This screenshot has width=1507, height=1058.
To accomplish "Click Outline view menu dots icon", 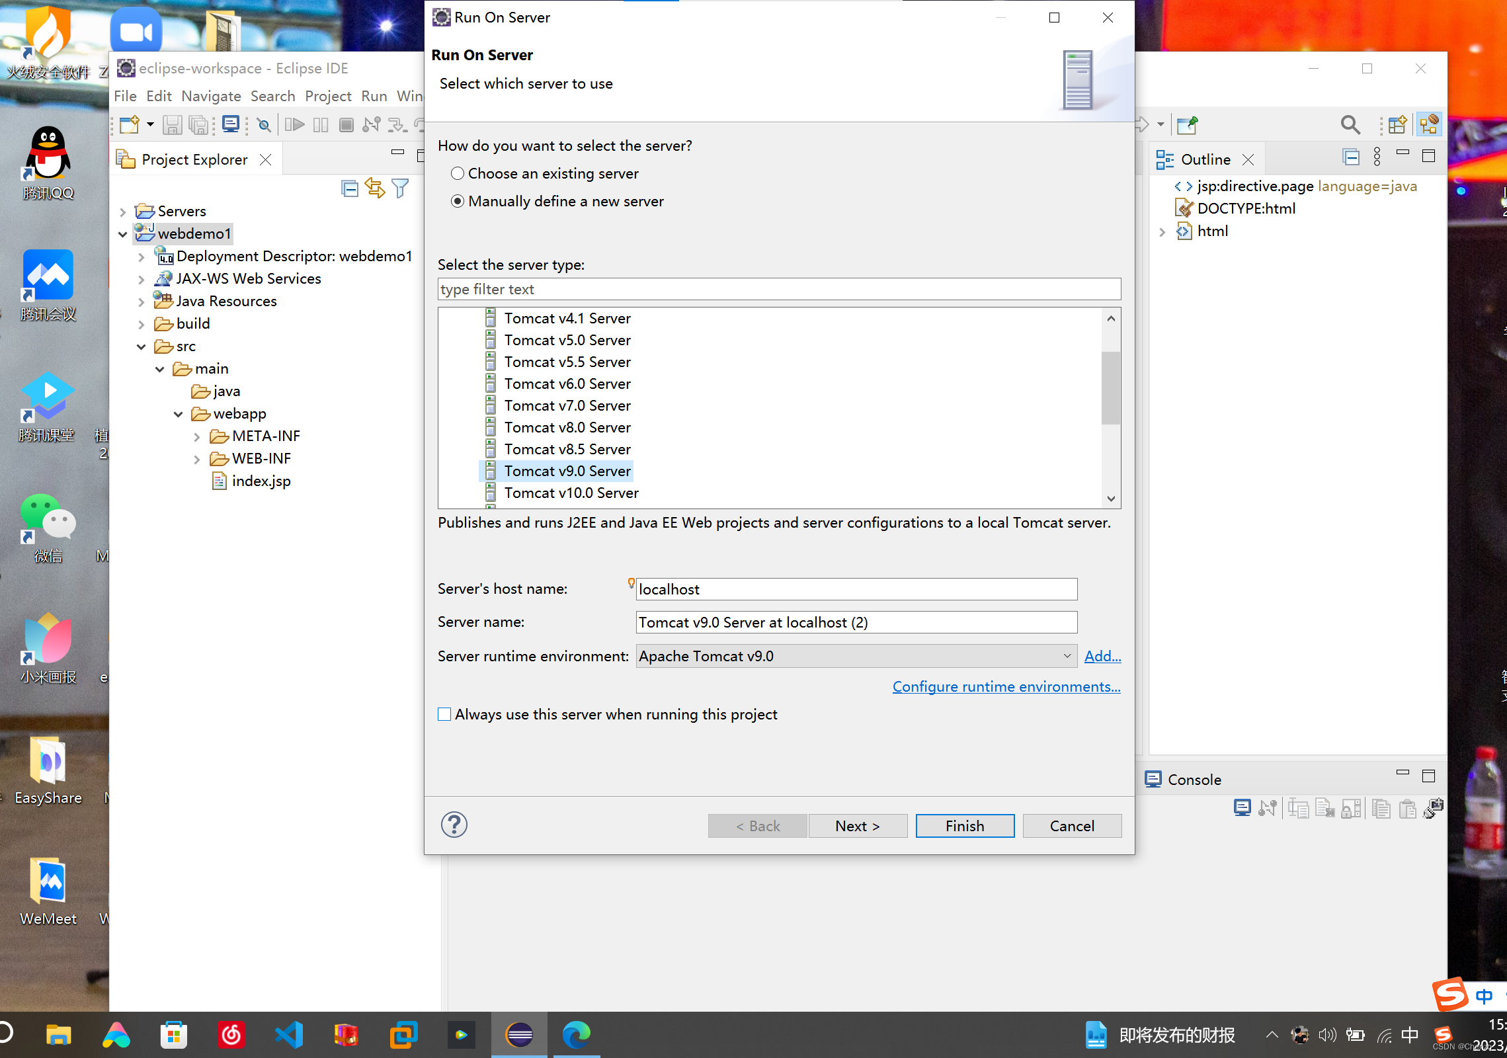I will pyautogui.click(x=1377, y=157).
